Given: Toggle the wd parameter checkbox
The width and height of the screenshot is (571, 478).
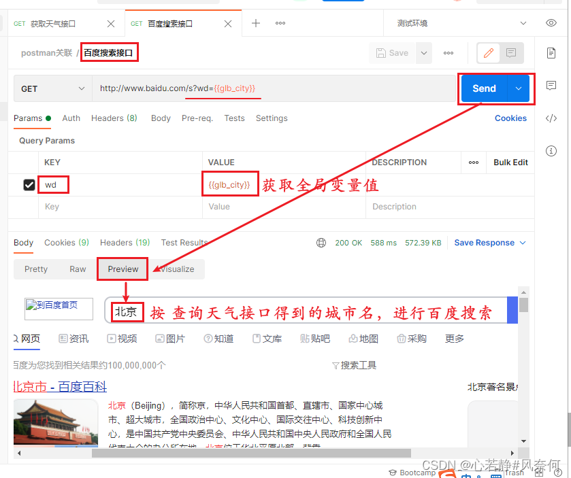Looking at the screenshot, I should 29,185.
